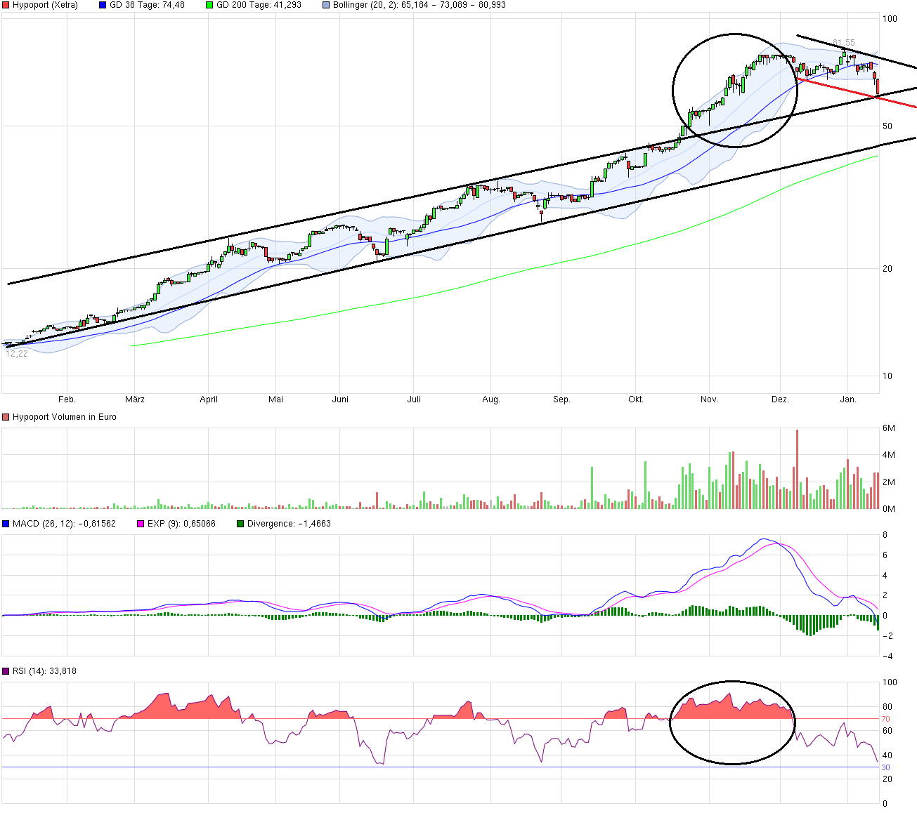This screenshot has width=917, height=813.
Task: Click the 20 value on the RSI axis
Action: [888, 779]
